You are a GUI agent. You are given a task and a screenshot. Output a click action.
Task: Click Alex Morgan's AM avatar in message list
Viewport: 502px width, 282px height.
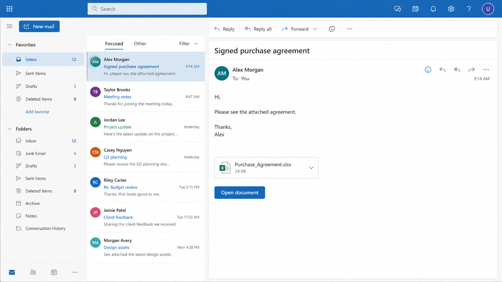coord(95,62)
